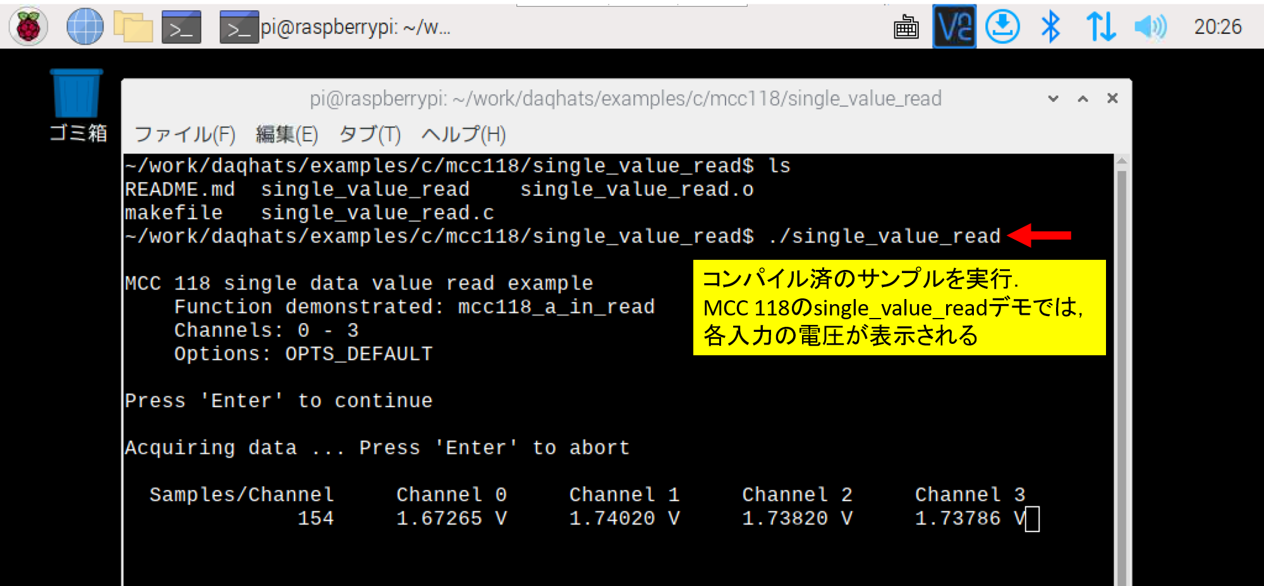Maximize the terminal with the up chevron
The width and height of the screenshot is (1264, 586).
(1083, 99)
